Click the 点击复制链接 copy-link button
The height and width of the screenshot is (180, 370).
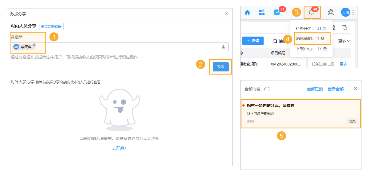[51, 26]
